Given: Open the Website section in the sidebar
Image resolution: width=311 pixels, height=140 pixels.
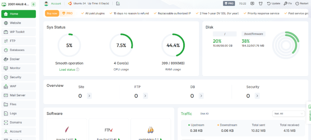Looking at the screenshot, I should [x=18, y=23].
